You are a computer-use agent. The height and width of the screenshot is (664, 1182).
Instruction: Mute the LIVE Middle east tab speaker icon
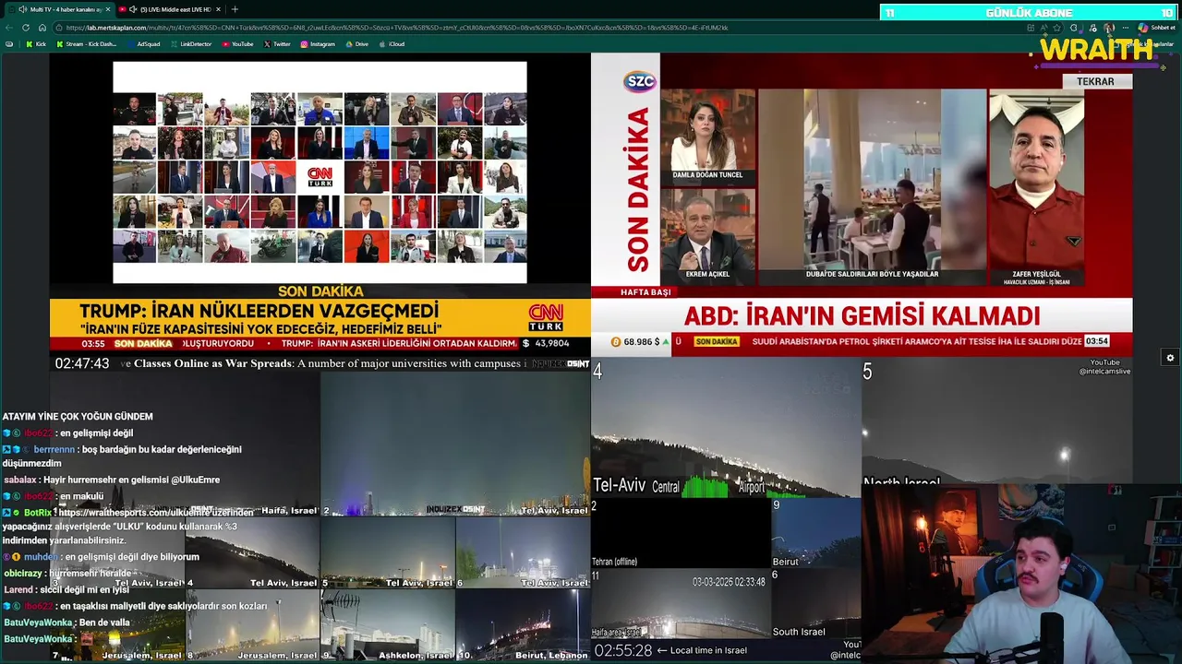click(133, 9)
